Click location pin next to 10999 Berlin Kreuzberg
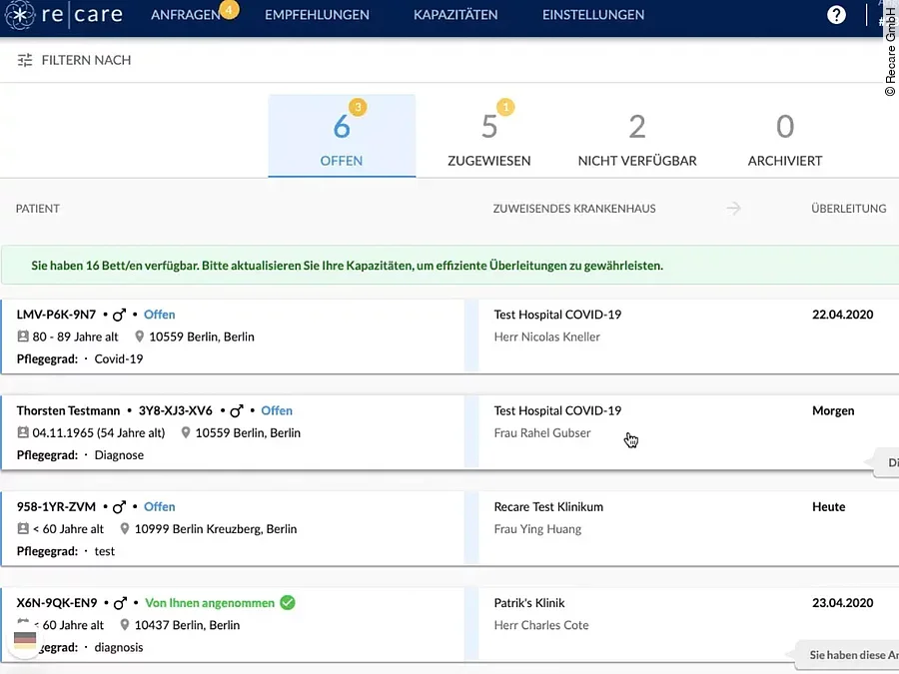 tap(125, 529)
